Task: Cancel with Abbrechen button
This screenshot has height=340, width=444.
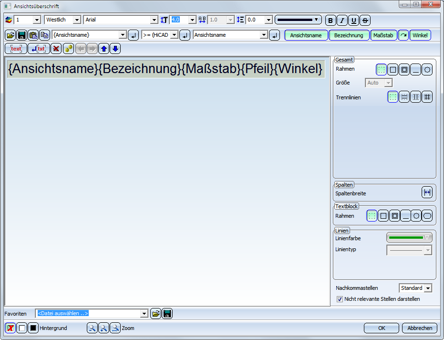Action: point(420,328)
